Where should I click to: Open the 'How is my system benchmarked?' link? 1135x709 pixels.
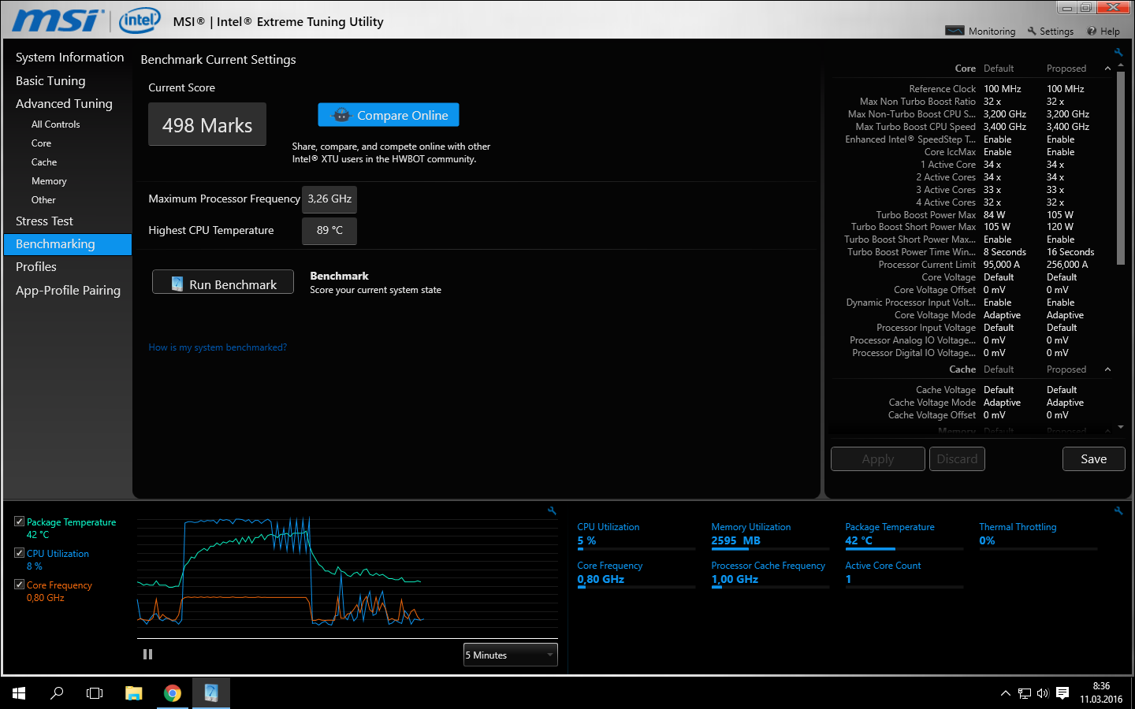pos(218,347)
